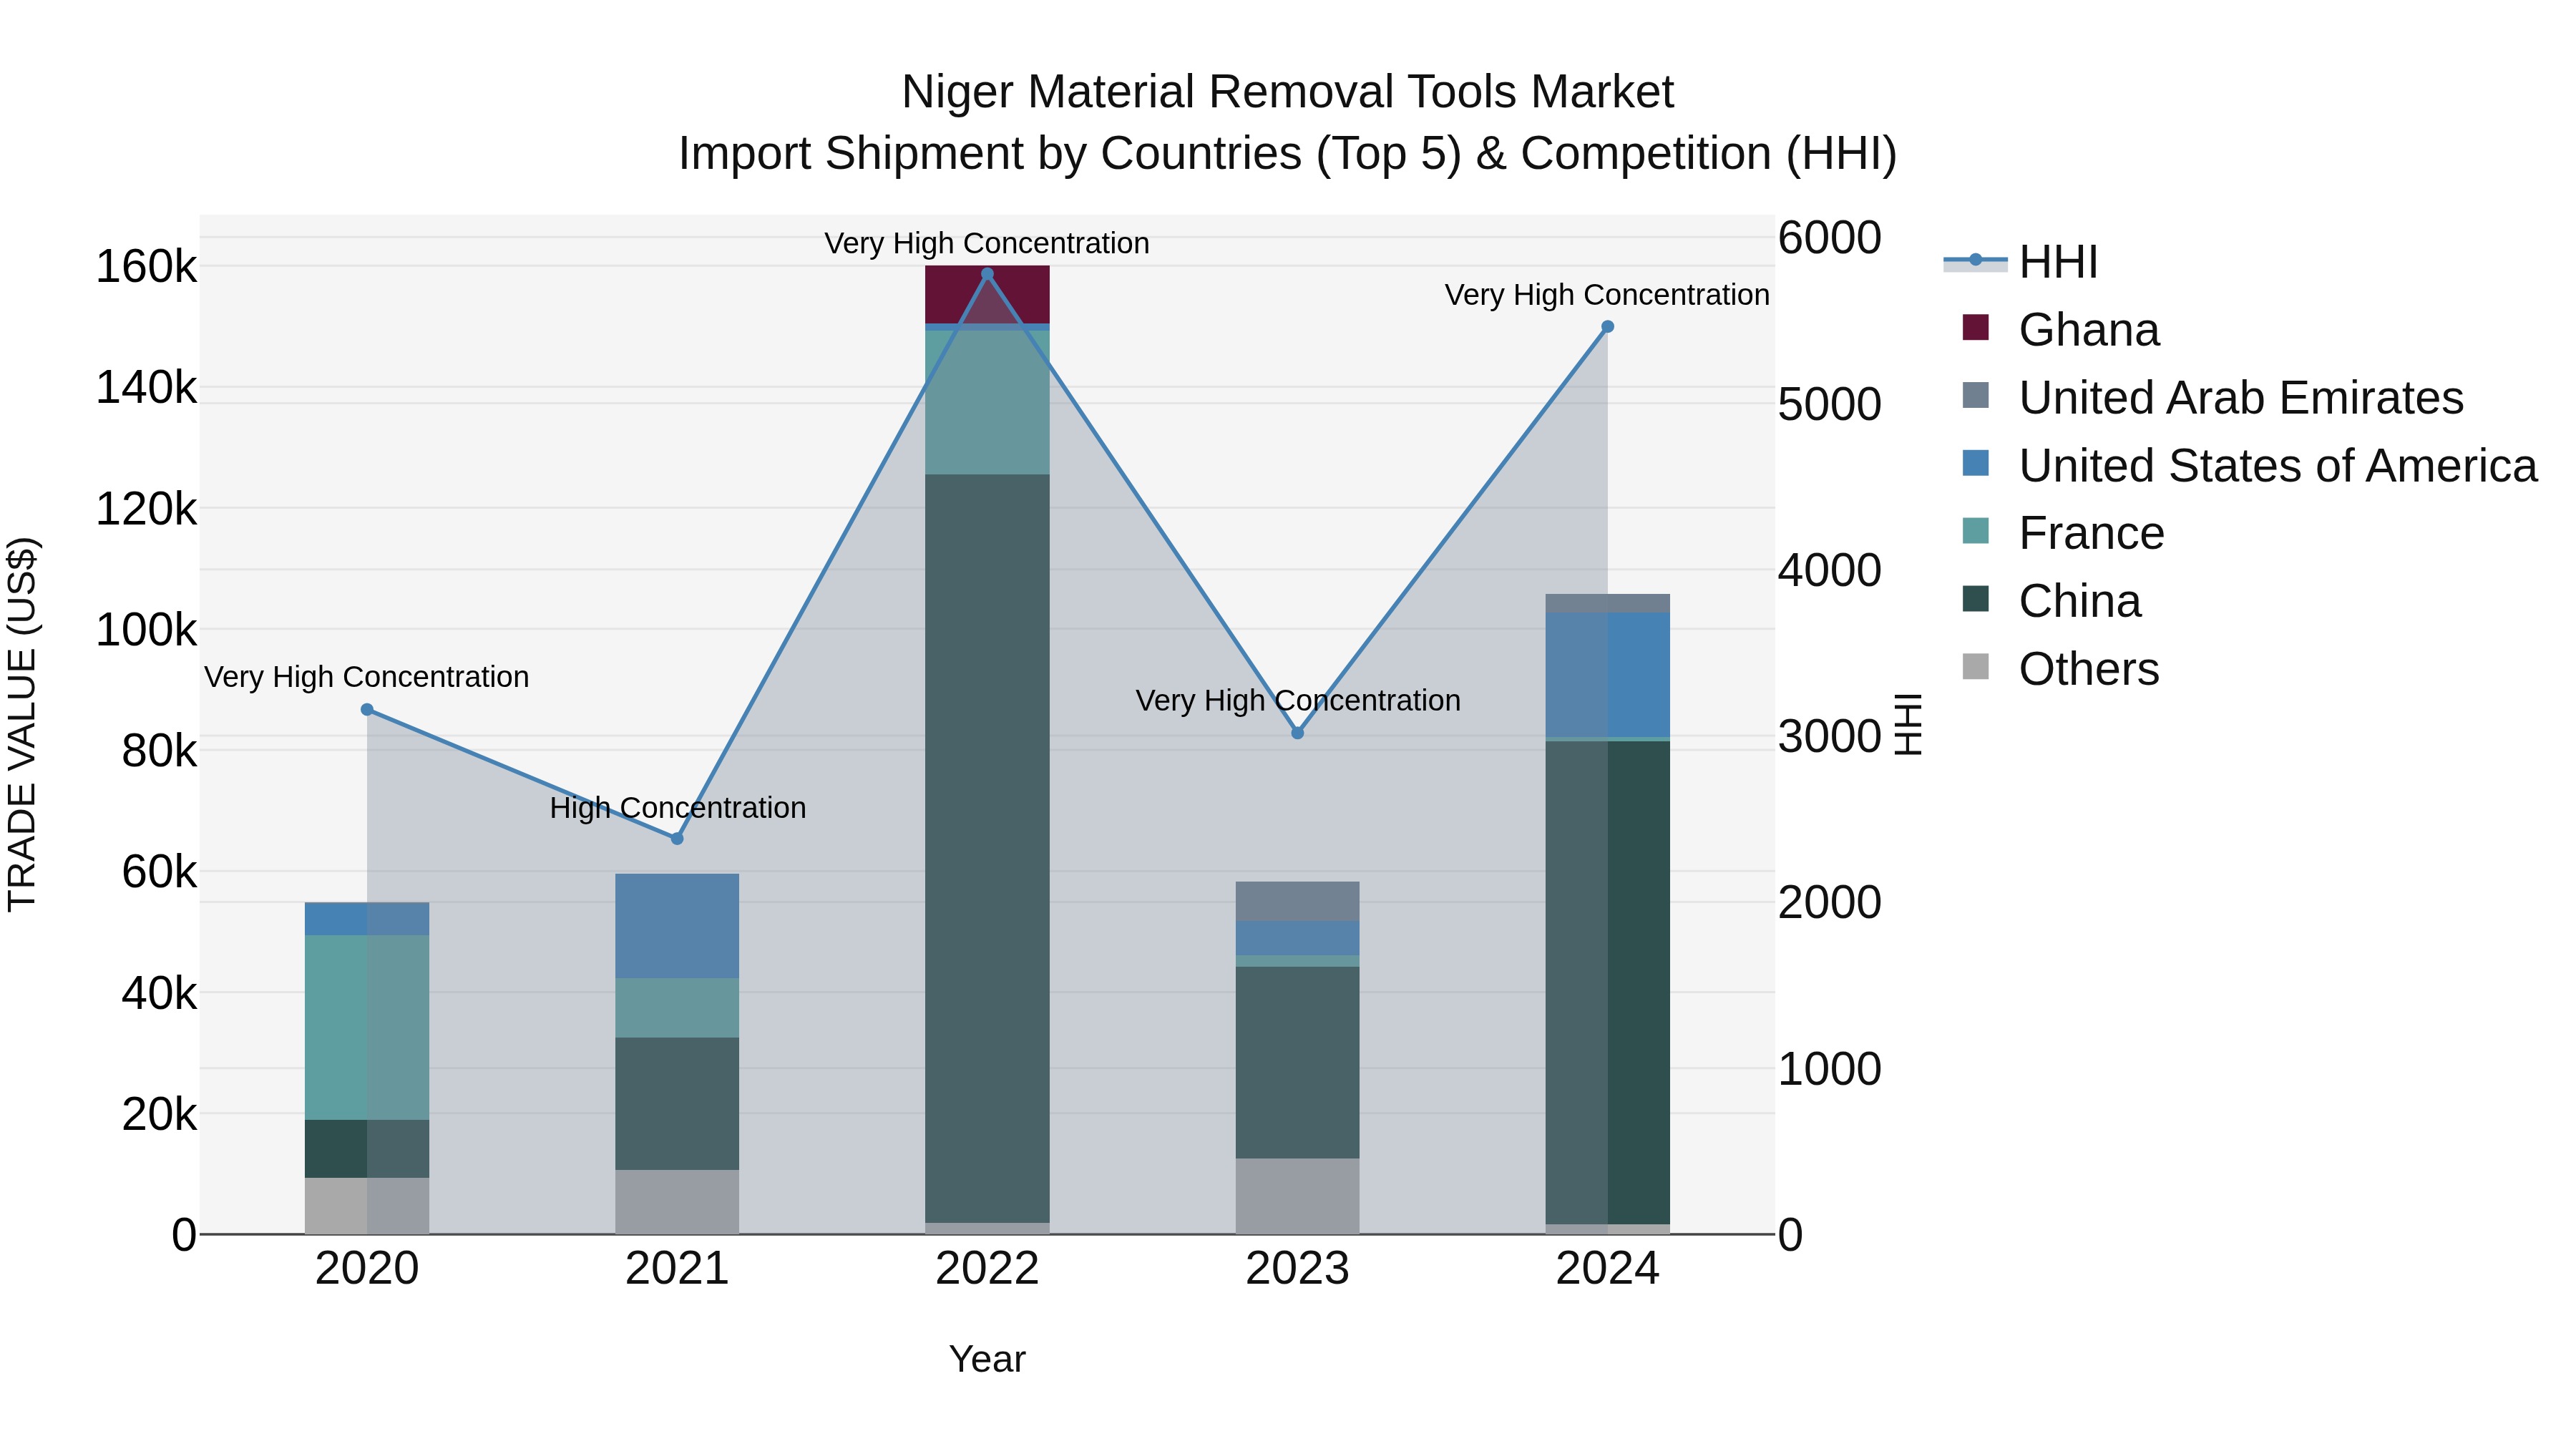Image resolution: width=2576 pixels, height=1449 pixels.
Task: Click the China segment of the 2024 bar
Action: [x=1608, y=983]
